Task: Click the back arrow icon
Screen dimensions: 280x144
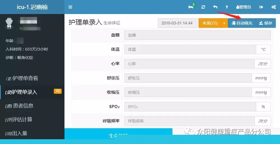Action: click(215, 7)
